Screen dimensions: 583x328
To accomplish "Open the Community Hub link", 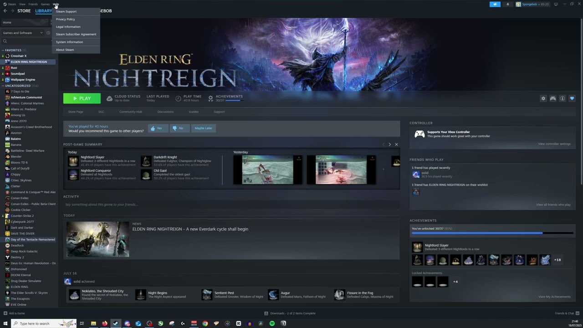I will [131, 112].
